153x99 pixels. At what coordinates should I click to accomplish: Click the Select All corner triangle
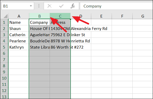coord(6,16)
